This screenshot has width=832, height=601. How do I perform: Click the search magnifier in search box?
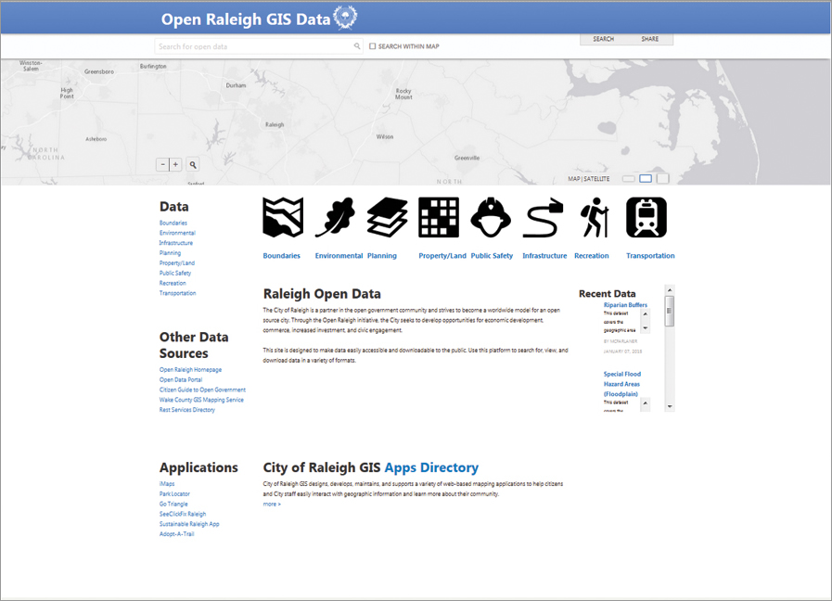(x=357, y=46)
